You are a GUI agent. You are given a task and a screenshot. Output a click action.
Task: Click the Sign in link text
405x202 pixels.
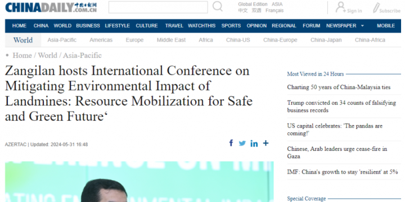click(x=354, y=11)
